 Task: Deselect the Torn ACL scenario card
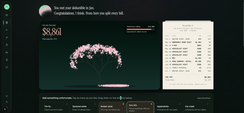[x=140, y=107]
